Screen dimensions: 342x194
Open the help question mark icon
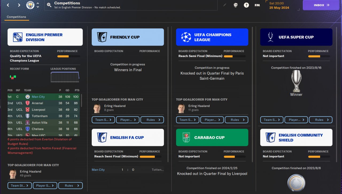pyautogui.click(x=246, y=5)
